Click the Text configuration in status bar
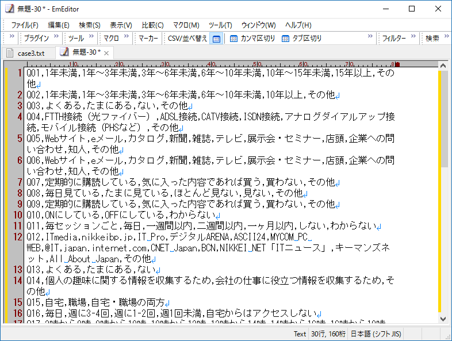Screen dimensions: 452x341 pyautogui.click(x=300, y=334)
